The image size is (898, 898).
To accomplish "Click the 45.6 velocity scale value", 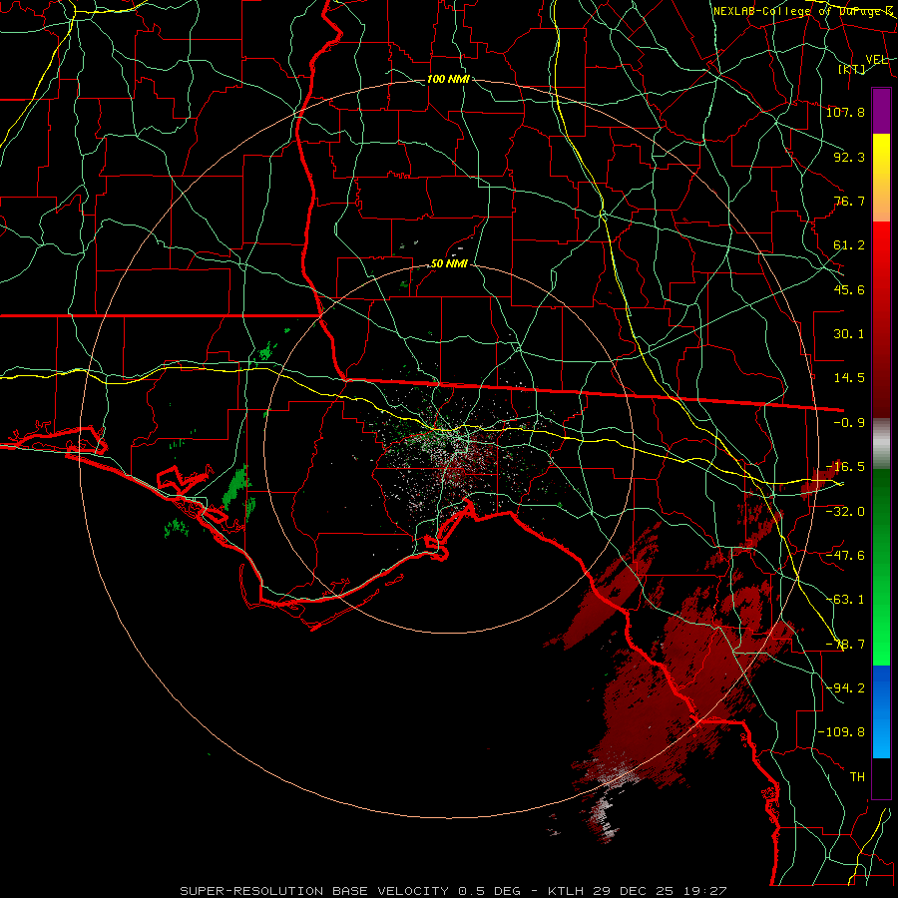I will pos(849,289).
